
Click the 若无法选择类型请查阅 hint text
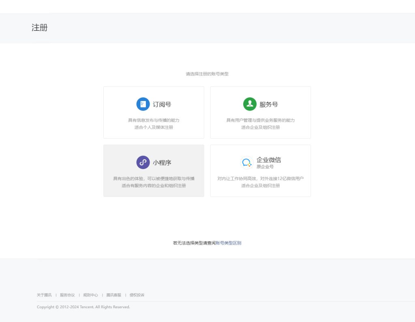pos(194,243)
